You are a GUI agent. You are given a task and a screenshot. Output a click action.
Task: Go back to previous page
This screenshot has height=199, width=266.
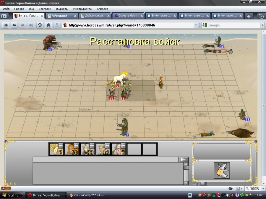[14, 25]
